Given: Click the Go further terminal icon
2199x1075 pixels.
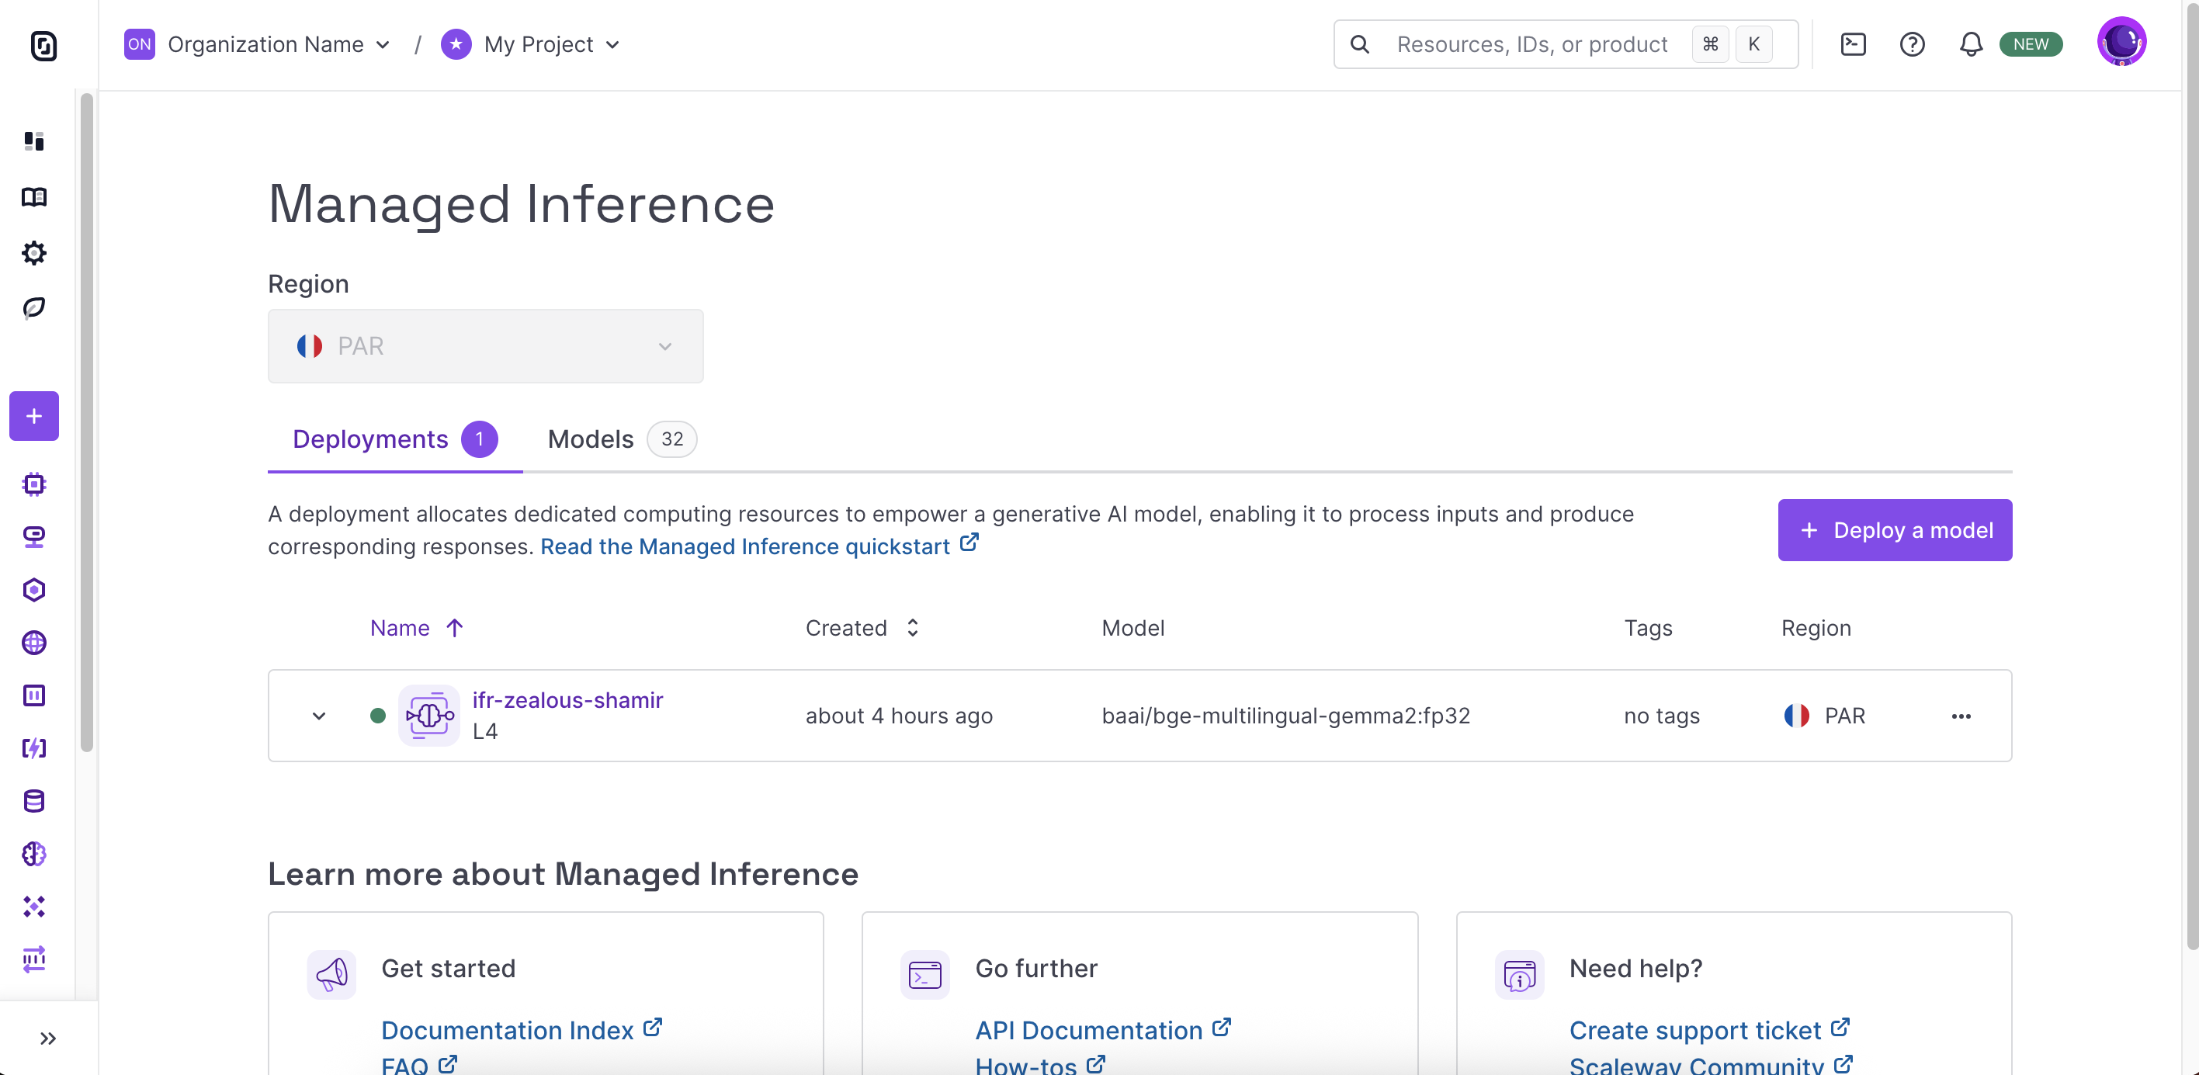Looking at the screenshot, I should tap(925, 974).
